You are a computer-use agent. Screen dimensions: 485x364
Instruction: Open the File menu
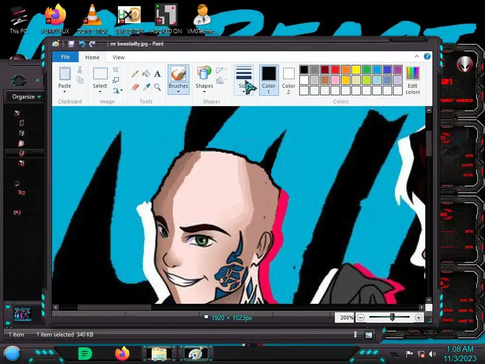[x=65, y=57]
